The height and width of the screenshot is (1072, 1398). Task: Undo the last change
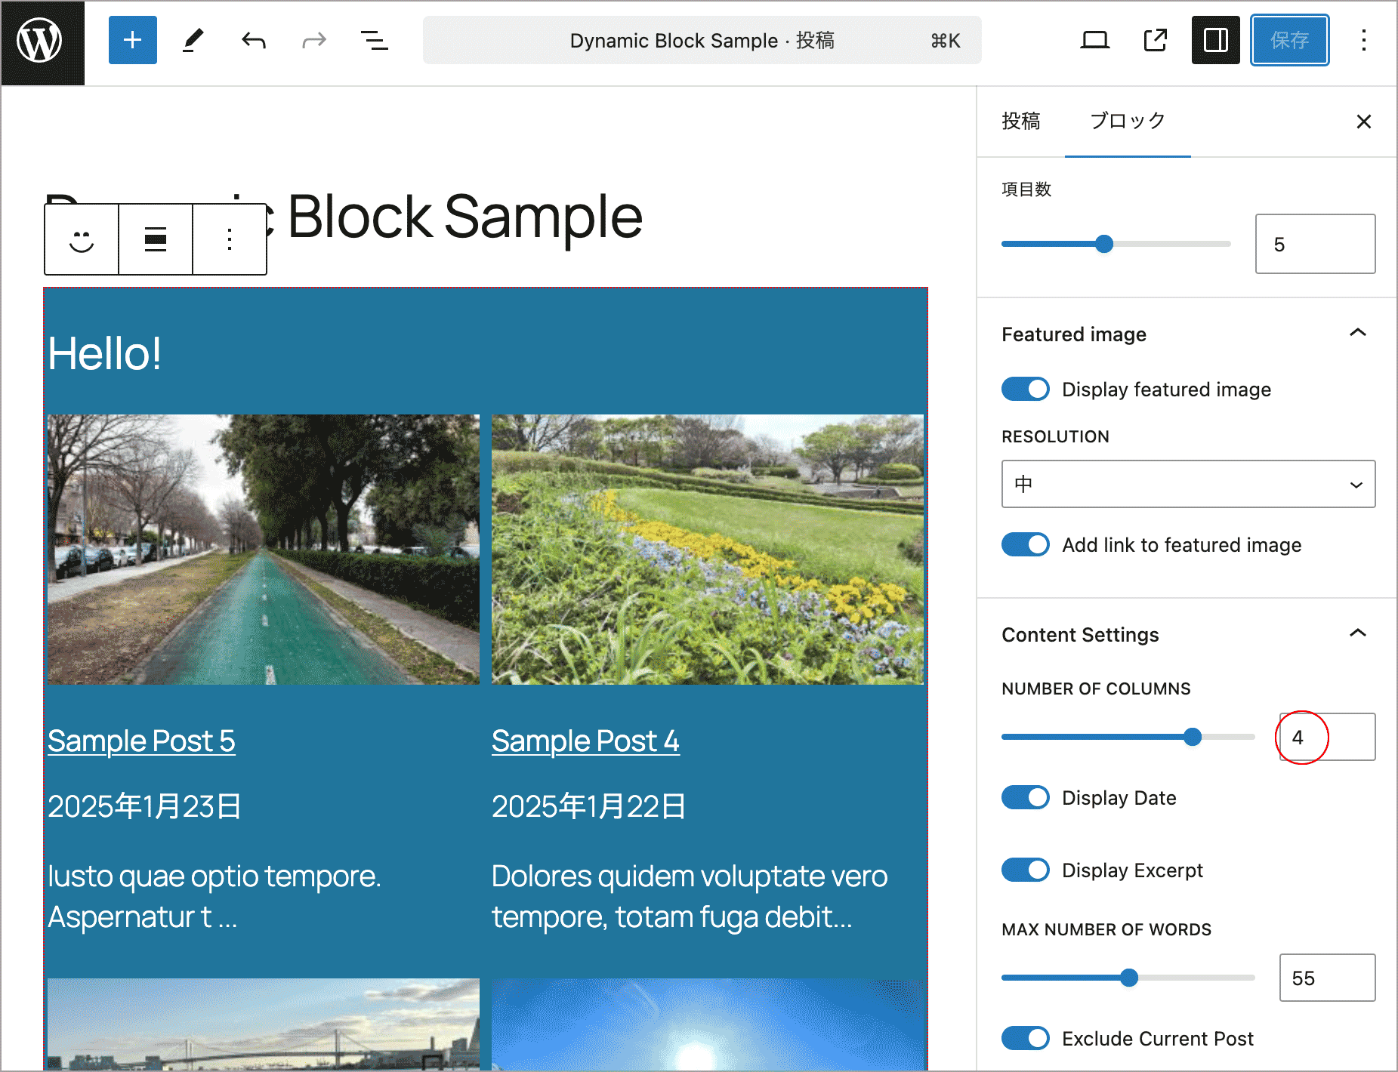[x=254, y=40]
